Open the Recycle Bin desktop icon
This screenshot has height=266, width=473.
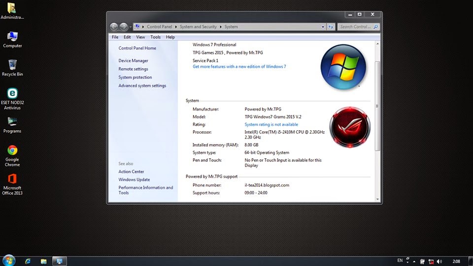tap(12, 68)
